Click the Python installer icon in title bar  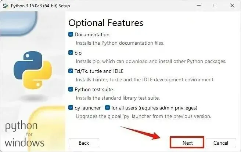pos(6,5)
